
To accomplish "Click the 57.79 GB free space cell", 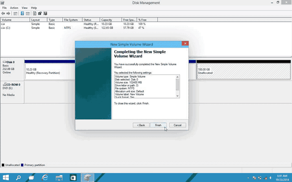I will point(128,28).
